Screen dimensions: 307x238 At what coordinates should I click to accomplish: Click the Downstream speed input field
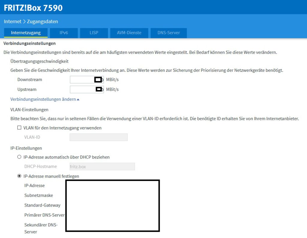click(87, 80)
